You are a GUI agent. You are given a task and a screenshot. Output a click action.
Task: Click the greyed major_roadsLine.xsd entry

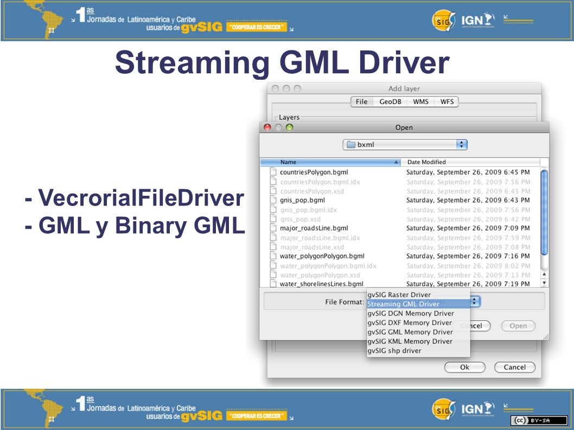click(312, 247)
